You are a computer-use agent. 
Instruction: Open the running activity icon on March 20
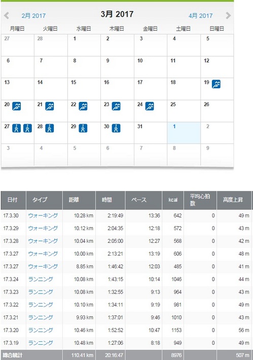click(17, 106)
